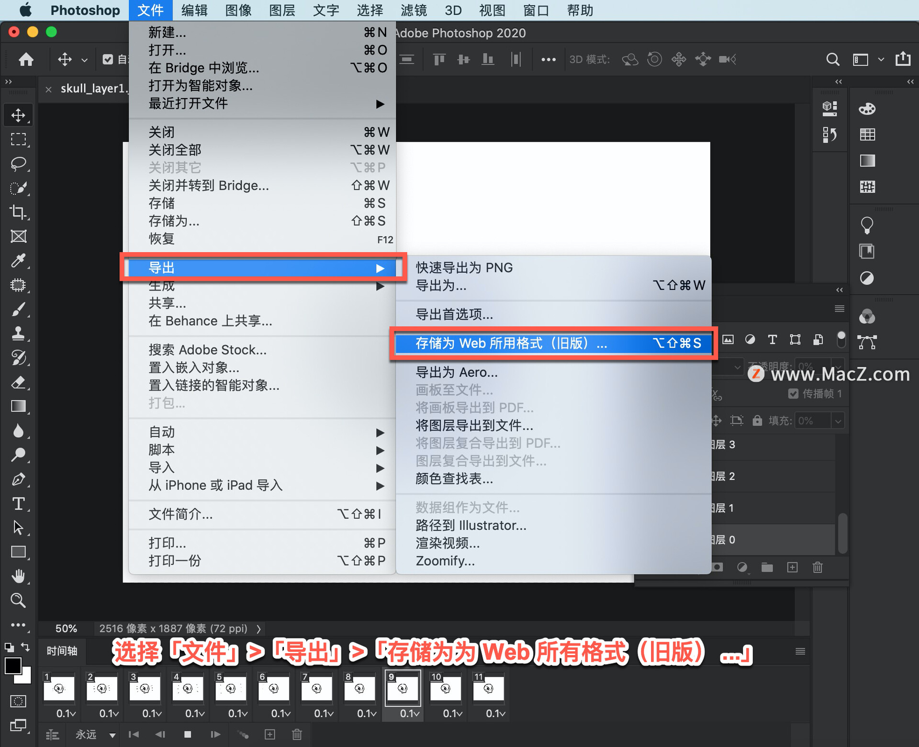Select the Gradient tool
This screenshot has width=919, height=747.
pyautogui.click(x=18, y=406)
